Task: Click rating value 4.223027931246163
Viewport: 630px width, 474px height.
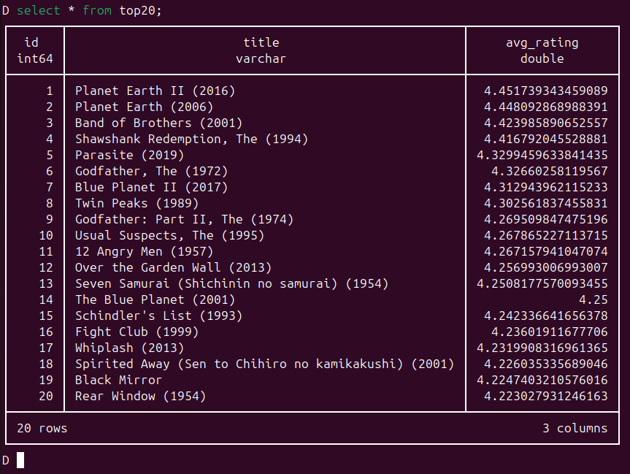Action: coord(545,397)
